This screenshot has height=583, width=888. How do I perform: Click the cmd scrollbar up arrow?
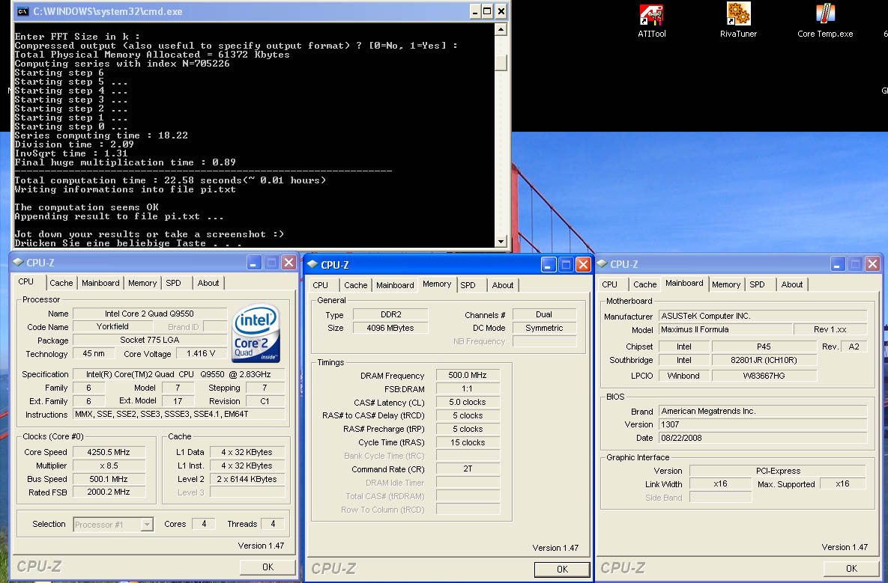click(501, 29)
